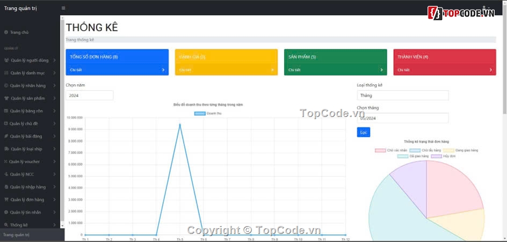Click the Chọn tháng 05/2024 input field

coord(403,118)
